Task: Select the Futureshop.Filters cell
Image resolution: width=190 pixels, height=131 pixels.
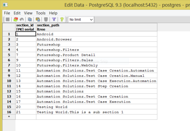Action: pyautogui.click(x=97, y=50)
